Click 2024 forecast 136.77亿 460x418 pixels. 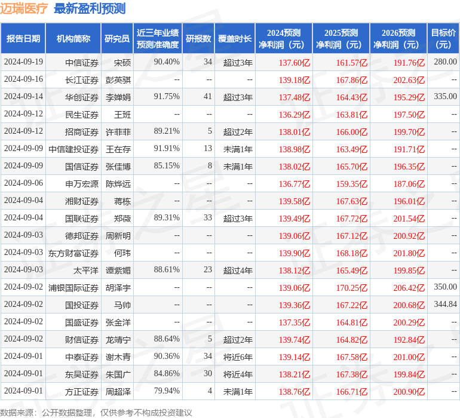(295, 184)
